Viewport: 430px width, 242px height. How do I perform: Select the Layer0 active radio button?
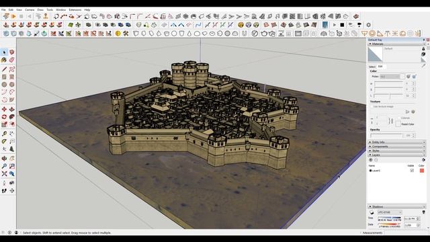[370, 171]
